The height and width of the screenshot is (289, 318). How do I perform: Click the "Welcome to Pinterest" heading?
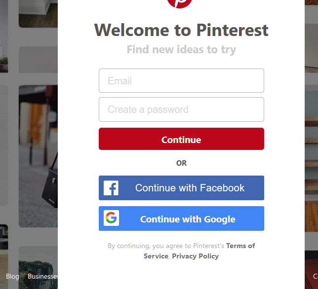(181, 30)
